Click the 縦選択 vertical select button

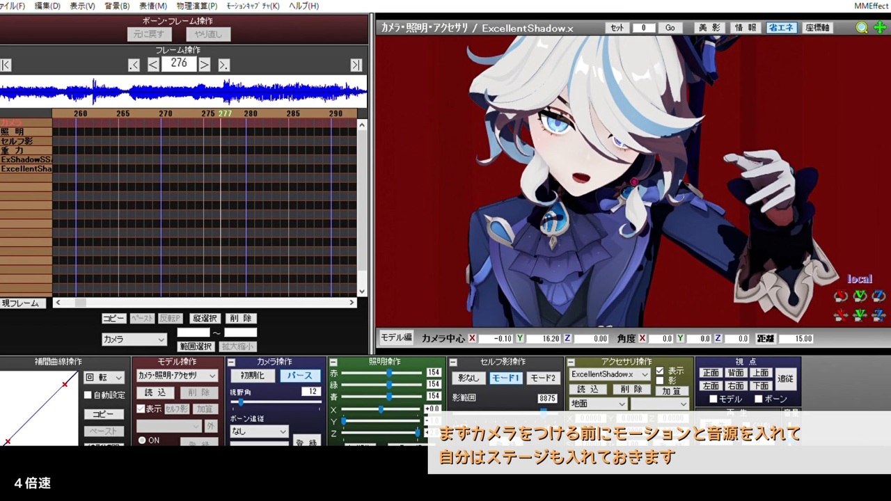tap(205, 319)
